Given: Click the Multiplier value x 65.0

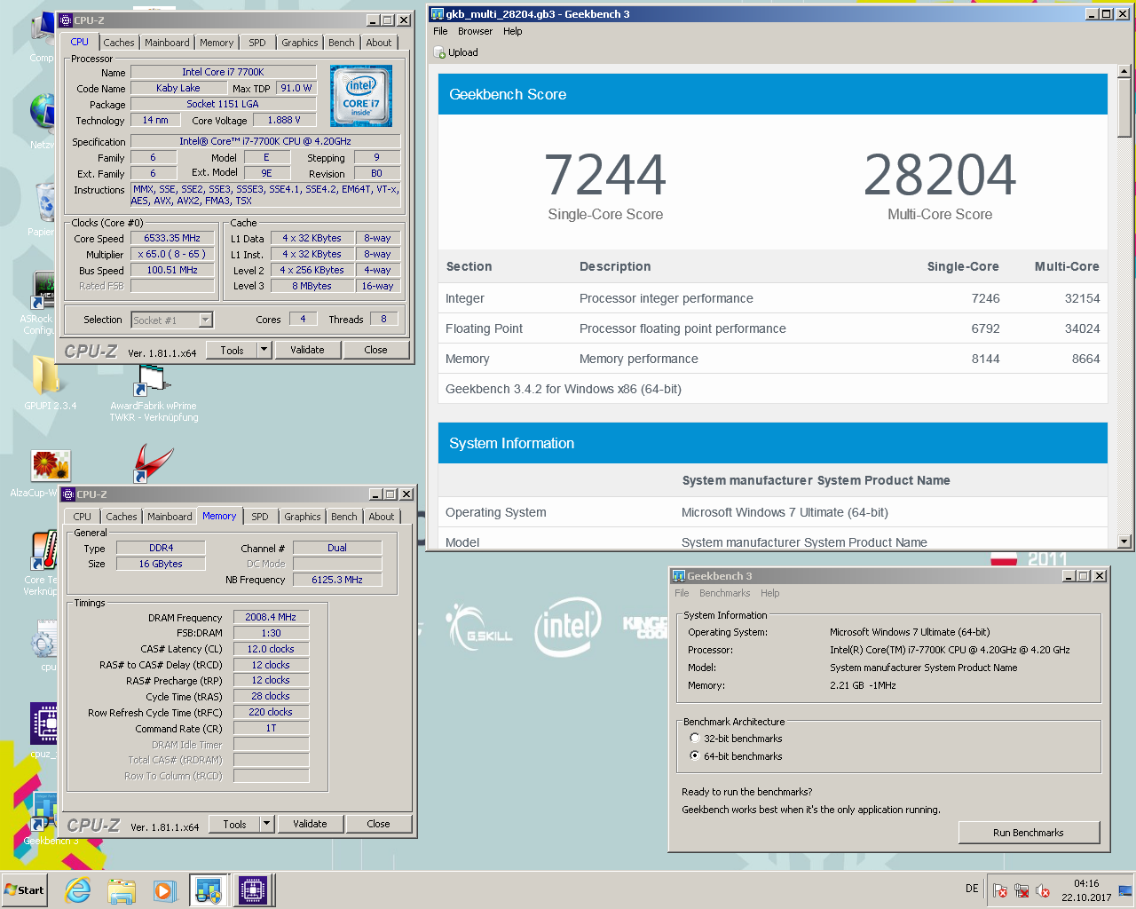Looking at the screenshot, I should coord(172,255).
